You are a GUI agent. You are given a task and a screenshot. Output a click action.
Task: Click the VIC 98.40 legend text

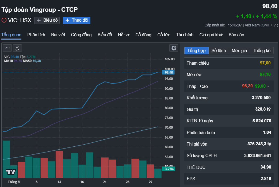[12, 57]
